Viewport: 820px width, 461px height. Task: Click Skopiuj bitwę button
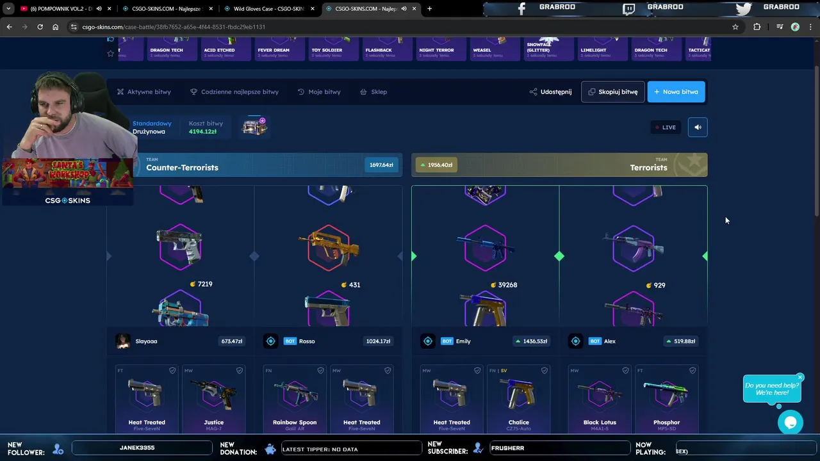click(613, 92)
